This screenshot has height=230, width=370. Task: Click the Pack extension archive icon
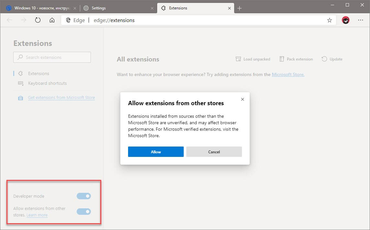(x=282, y=59)
